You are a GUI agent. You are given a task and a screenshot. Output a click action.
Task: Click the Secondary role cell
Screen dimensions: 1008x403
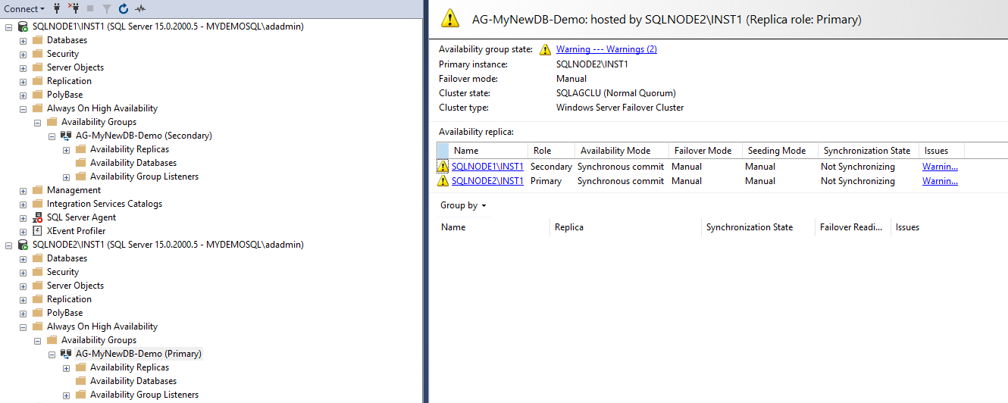[551, 167]
